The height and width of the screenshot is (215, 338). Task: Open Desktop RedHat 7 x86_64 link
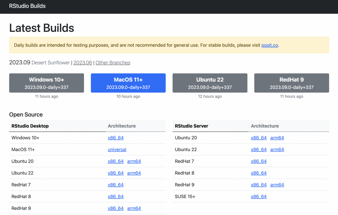pyautogui.click(x=116, y=185)
